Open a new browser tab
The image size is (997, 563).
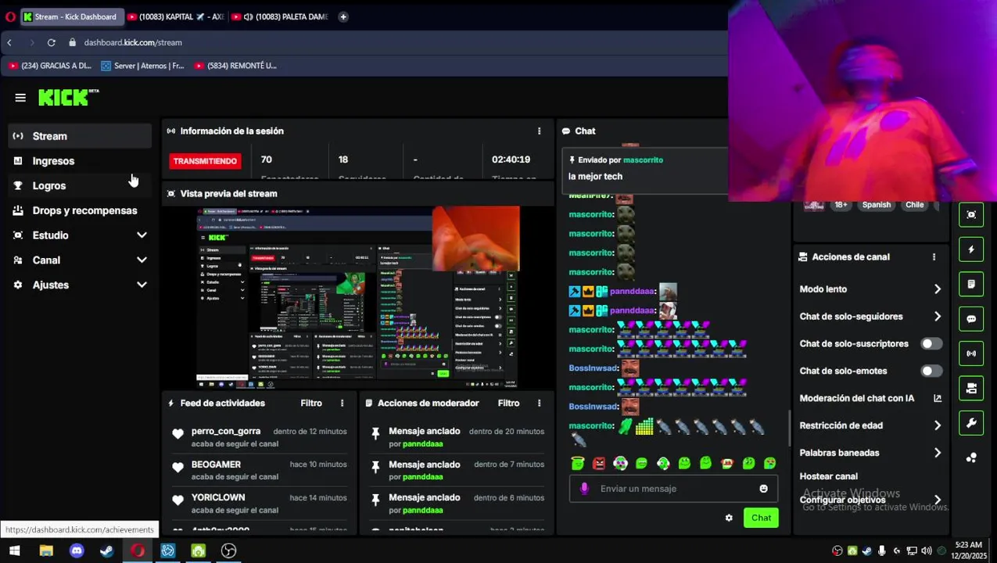click(x=342, y=16)
